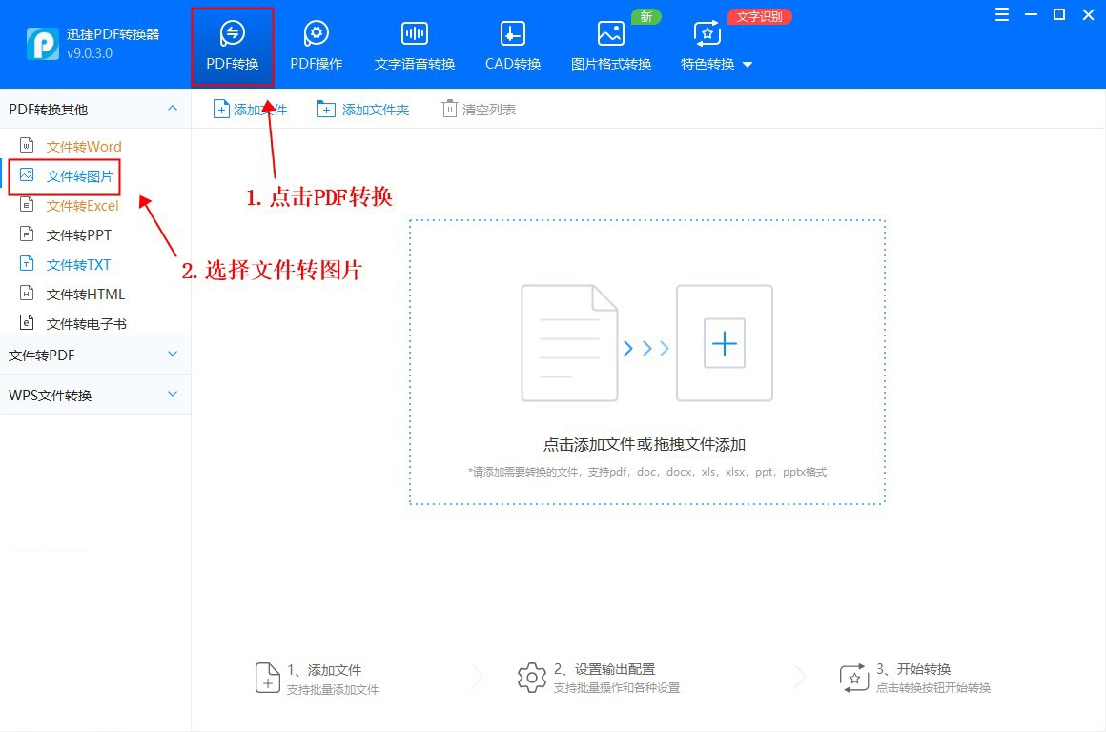
Task: Click the app logo in the corner
Action: click(x=42, y=43)
